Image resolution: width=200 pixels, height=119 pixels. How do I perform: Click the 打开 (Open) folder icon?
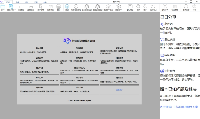pos(3,6)
